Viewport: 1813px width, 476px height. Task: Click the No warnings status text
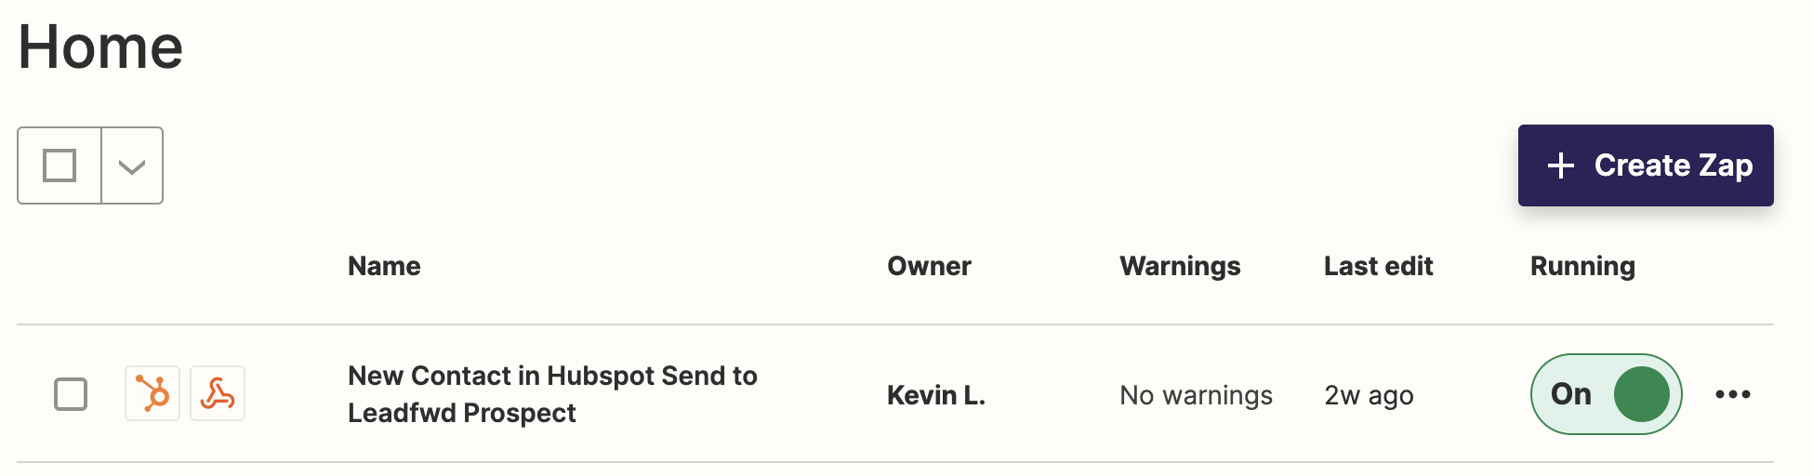click(1196, 396)
